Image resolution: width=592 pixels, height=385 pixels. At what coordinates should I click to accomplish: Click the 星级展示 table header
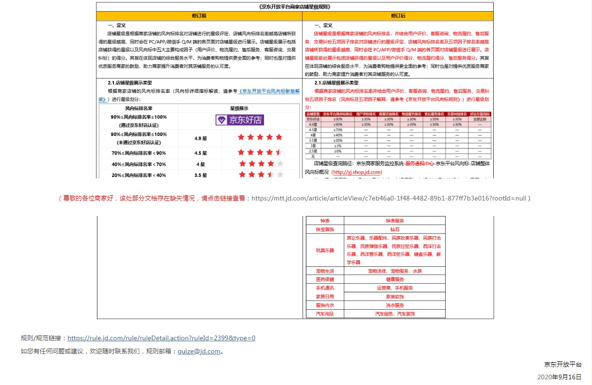[x=239, y=108]
